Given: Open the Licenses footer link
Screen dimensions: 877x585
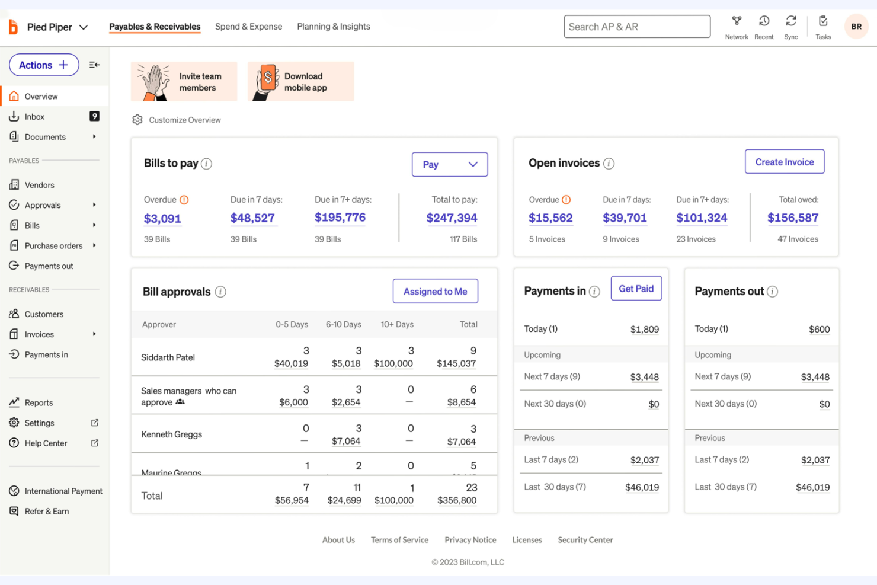Looking at the screenshot, I should 527,540.
